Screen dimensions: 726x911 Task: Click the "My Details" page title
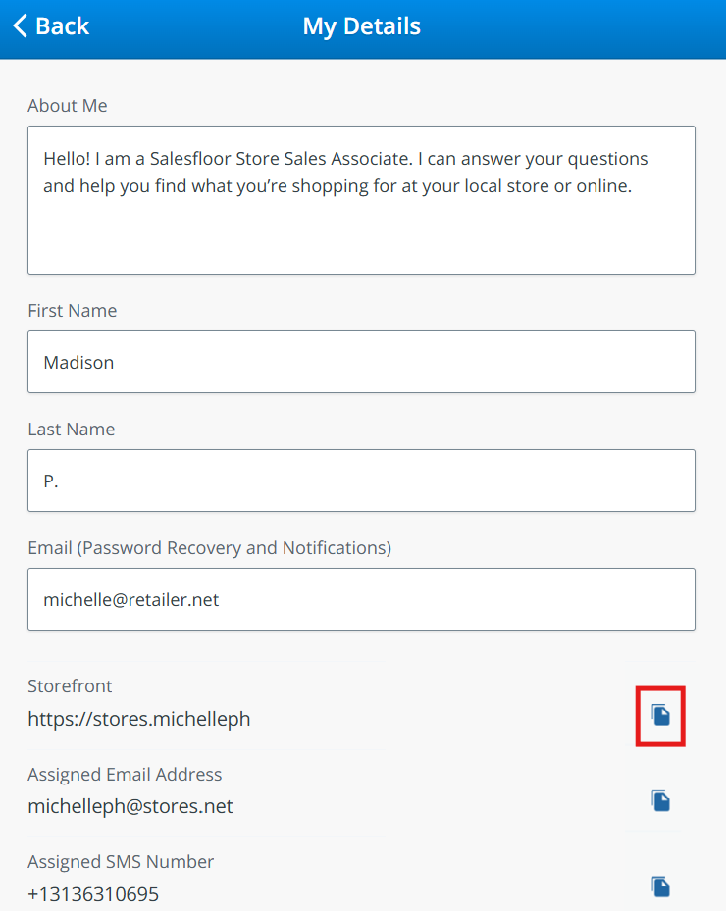(362, 26)
